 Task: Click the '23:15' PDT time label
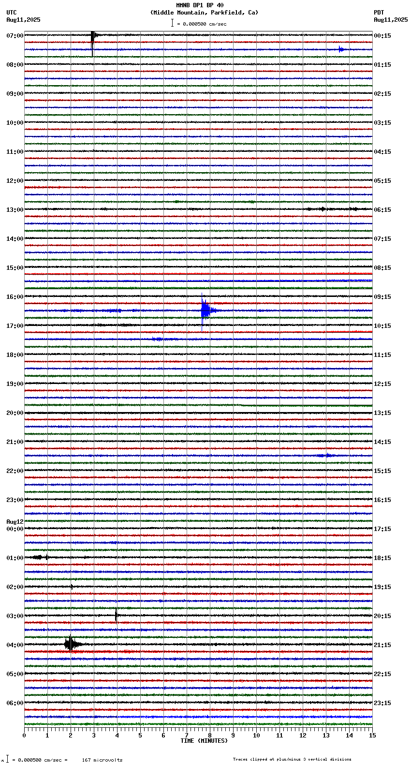click(382, 703)
